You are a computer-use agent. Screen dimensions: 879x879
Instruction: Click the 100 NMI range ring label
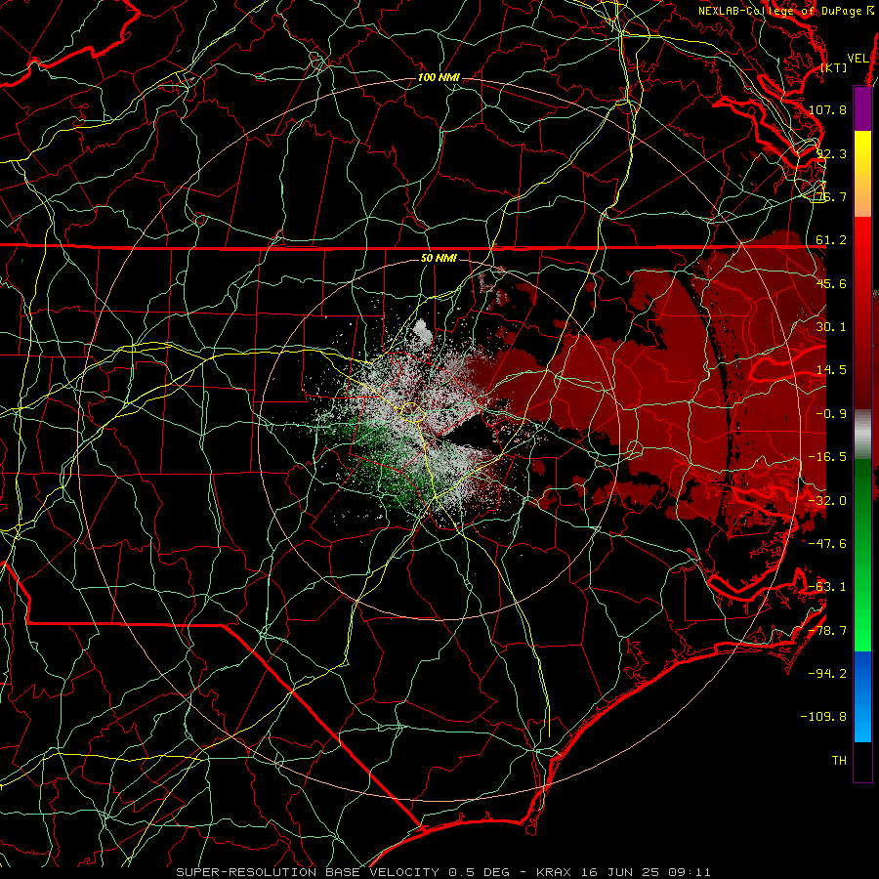439,77
